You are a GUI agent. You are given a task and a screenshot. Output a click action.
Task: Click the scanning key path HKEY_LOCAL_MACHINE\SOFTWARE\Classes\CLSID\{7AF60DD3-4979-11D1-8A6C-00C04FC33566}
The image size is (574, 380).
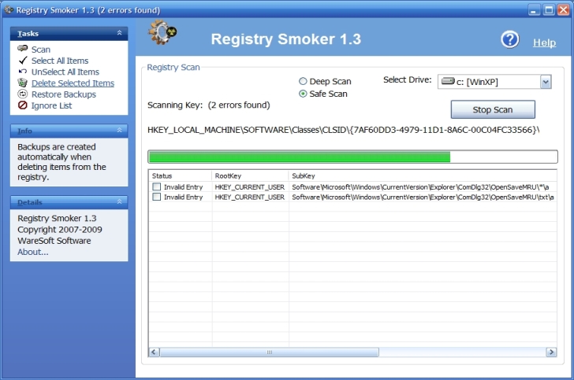coord(343,130)
